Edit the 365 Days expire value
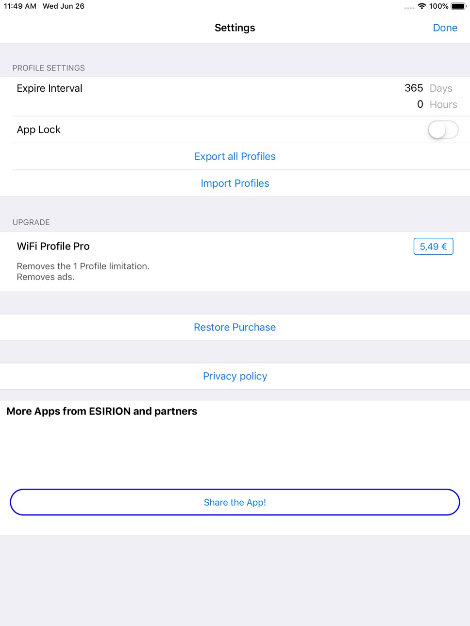Viewport: 470px width, 626px height. (x=414, y=88)
